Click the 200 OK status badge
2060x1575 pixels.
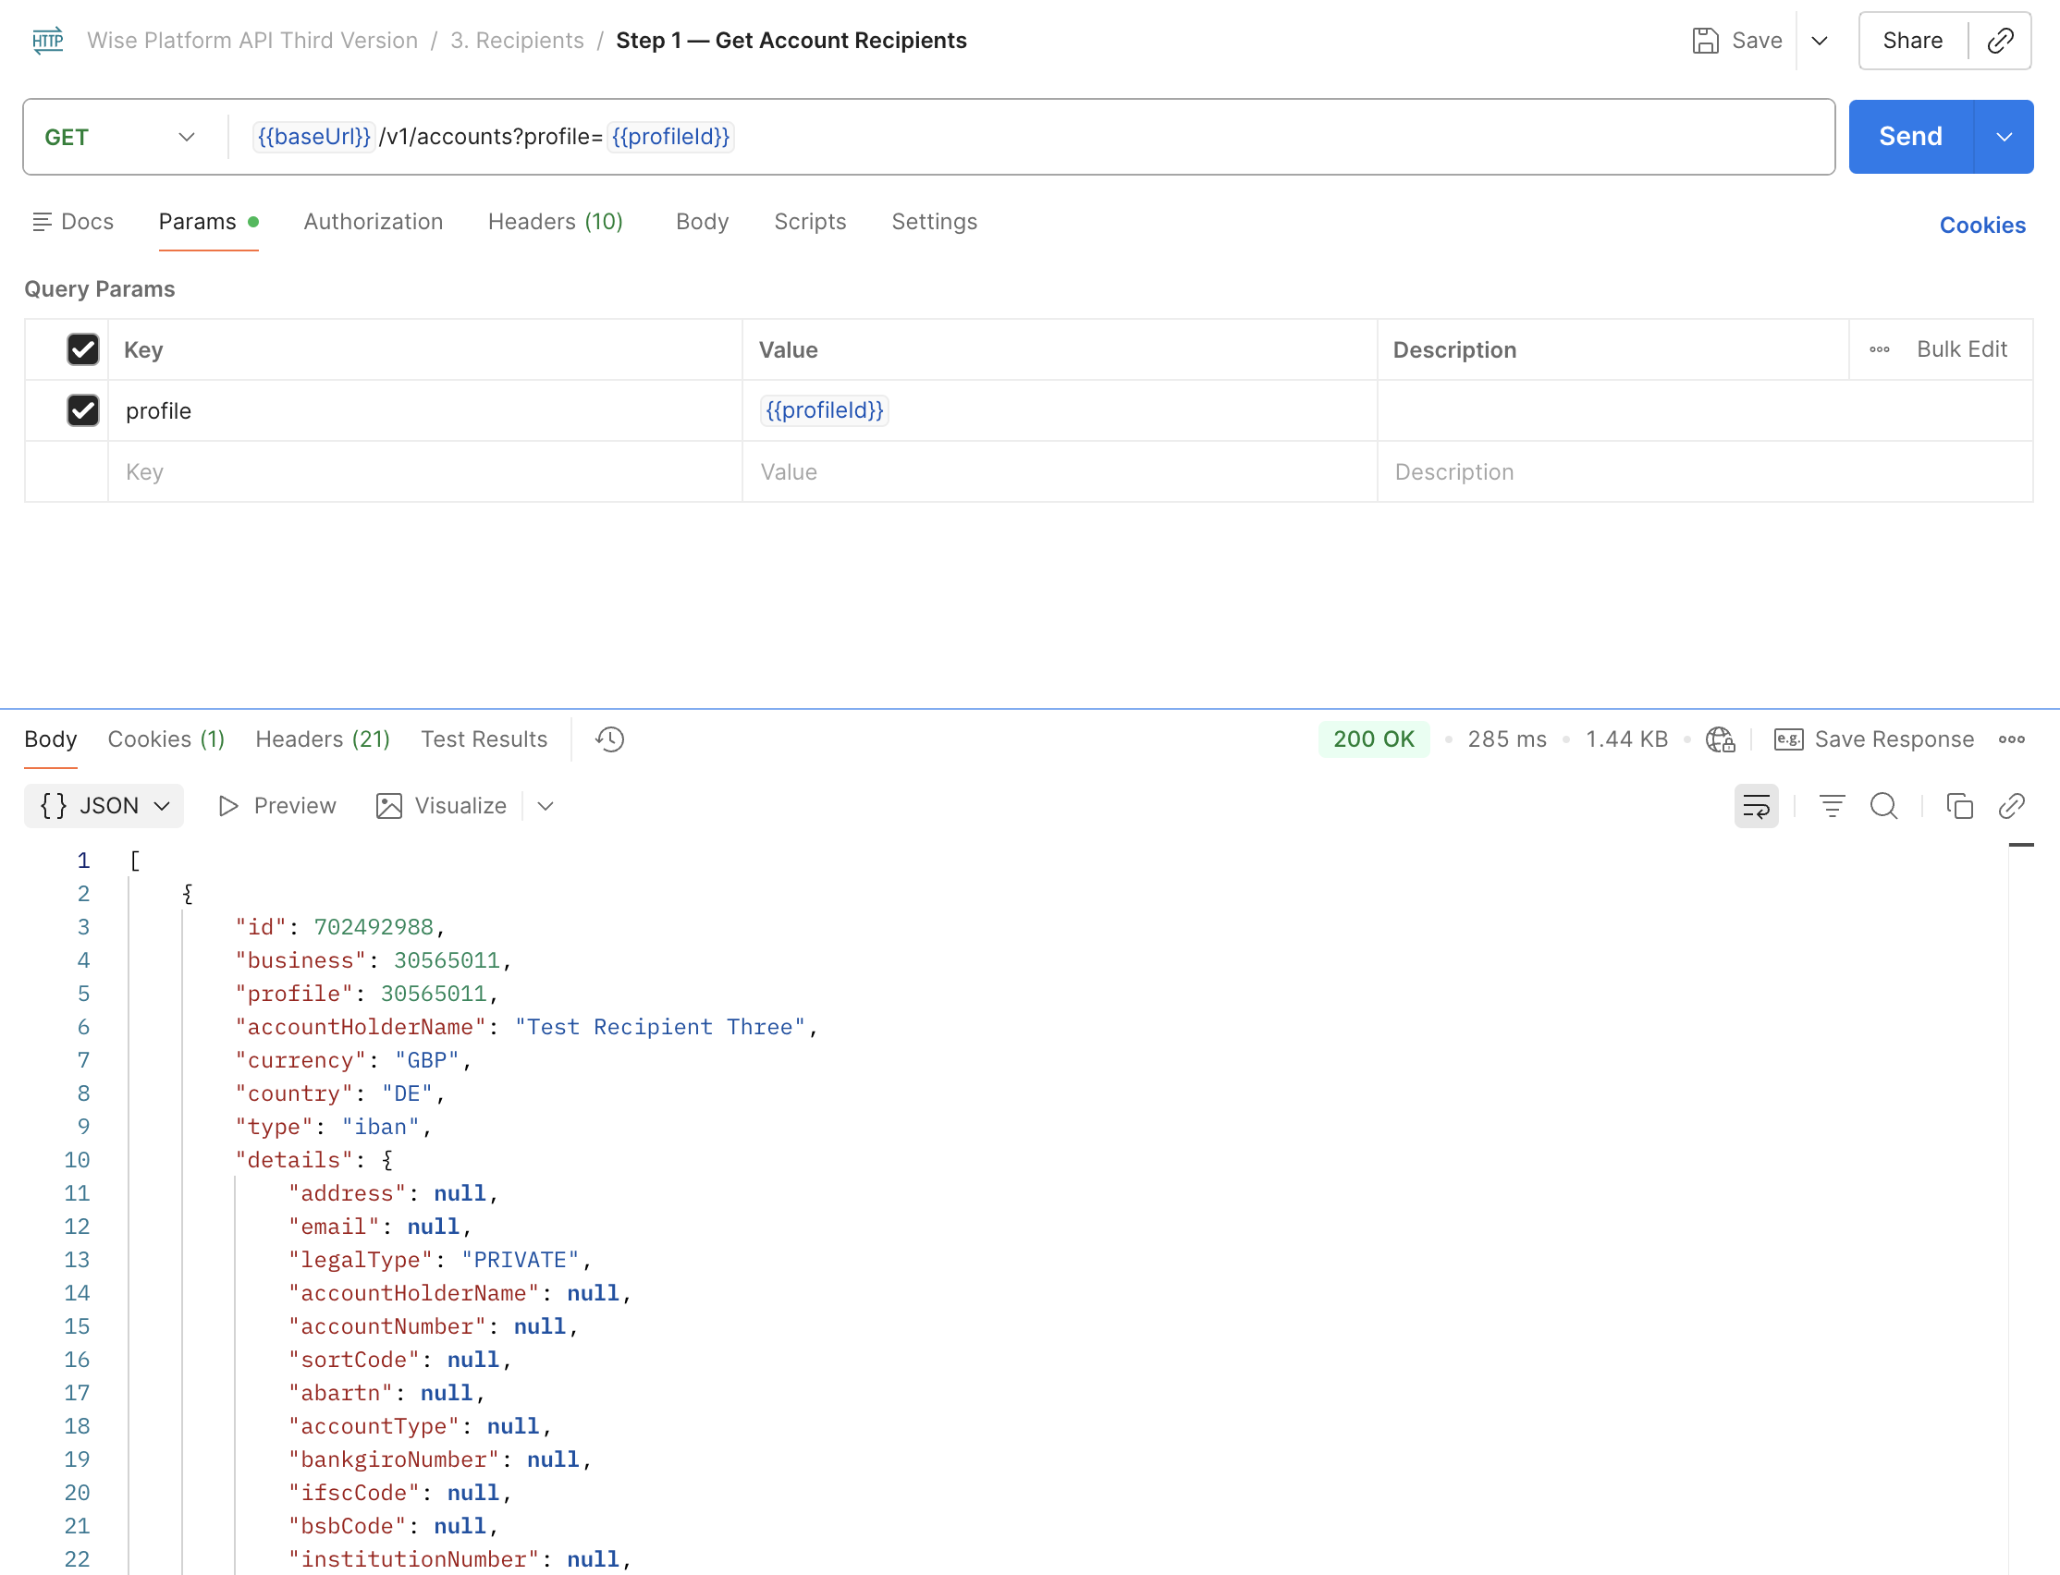(1373, 739)
